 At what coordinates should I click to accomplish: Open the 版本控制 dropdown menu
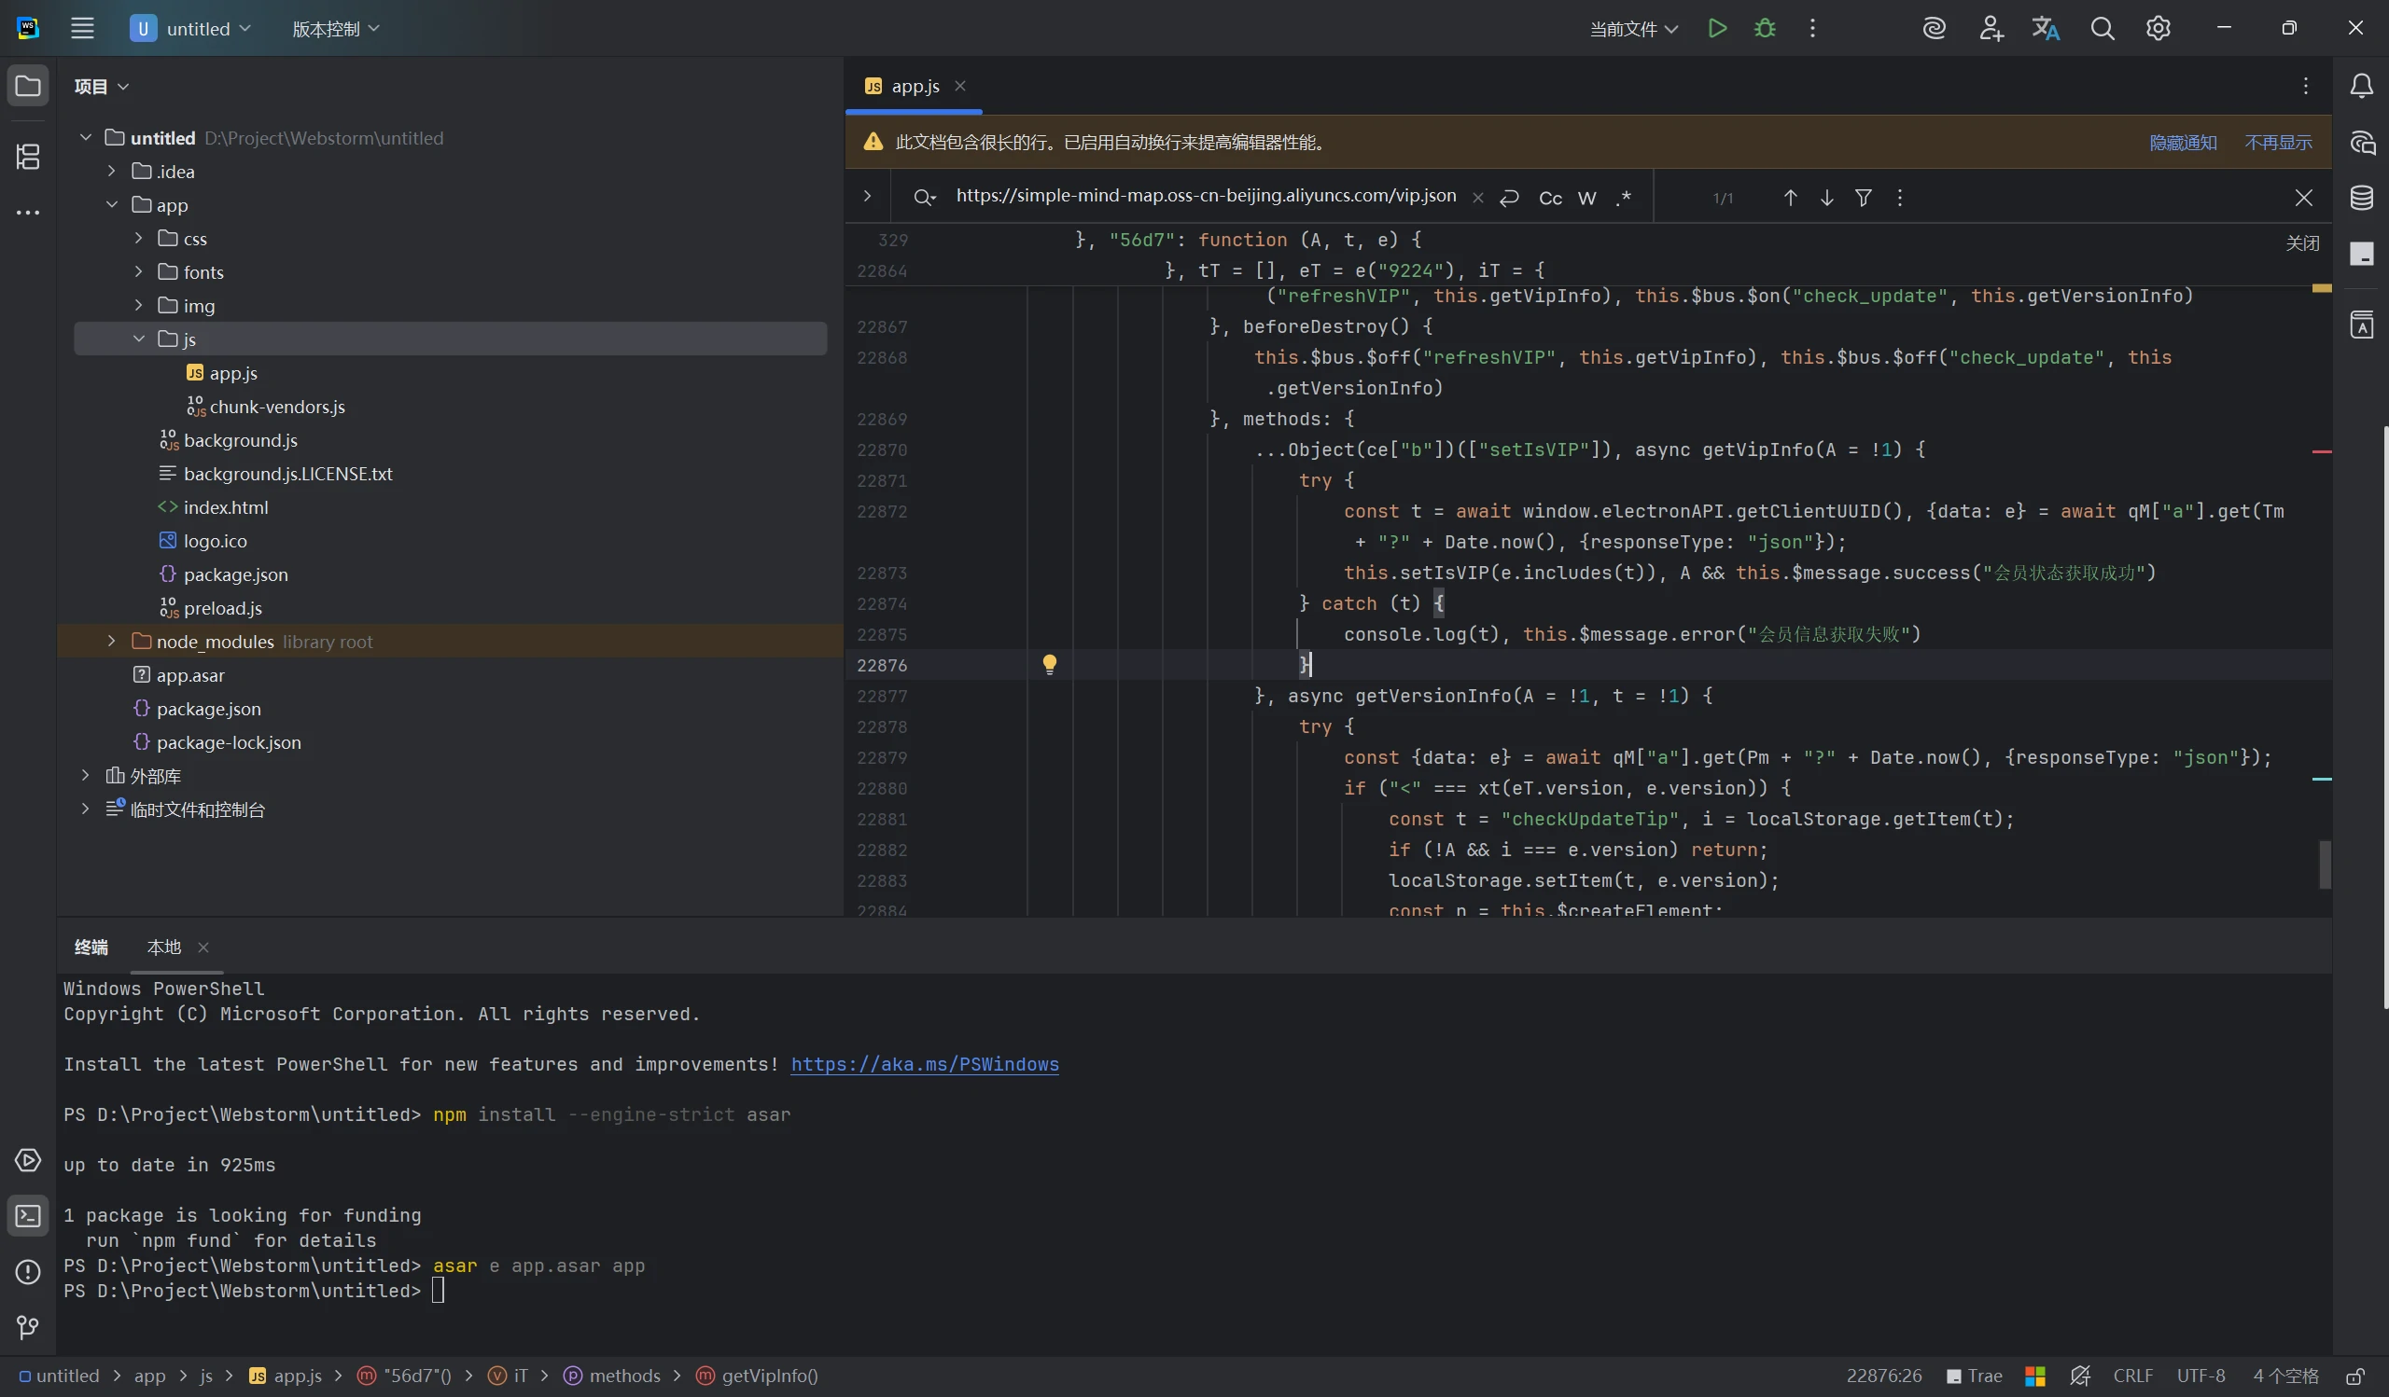pyautogui.click(x=336, y=28)
